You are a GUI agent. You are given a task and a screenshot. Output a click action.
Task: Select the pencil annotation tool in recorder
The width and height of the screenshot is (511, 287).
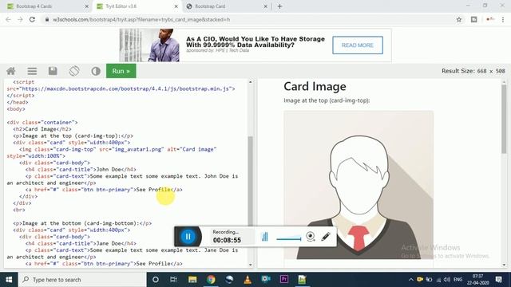326,237
